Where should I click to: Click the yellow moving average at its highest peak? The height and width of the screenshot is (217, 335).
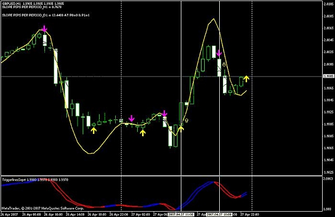click(213, 19)
